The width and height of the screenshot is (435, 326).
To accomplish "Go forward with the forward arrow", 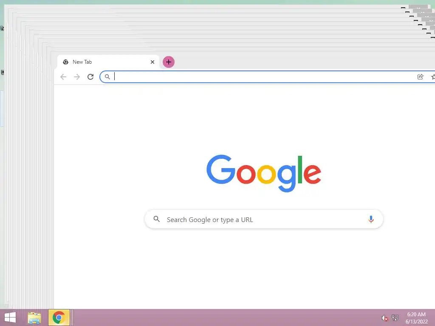I will 77,77.
